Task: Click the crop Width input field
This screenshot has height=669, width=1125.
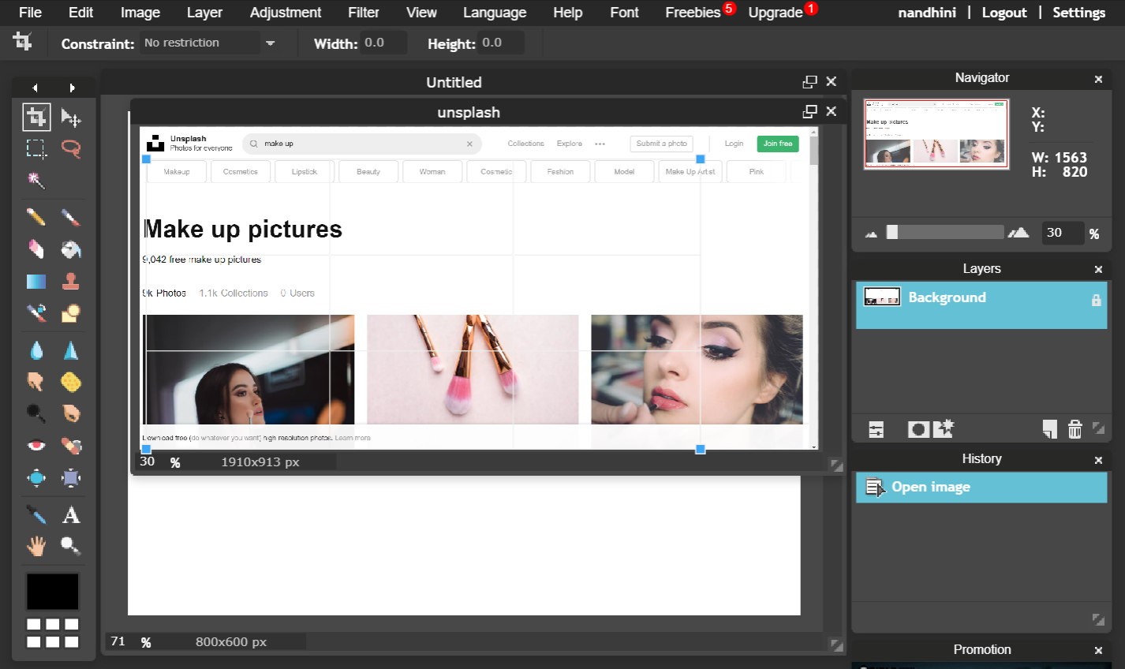Action: click(383, 43)
